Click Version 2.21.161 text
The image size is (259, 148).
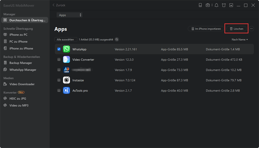click(x=126, y=49)
